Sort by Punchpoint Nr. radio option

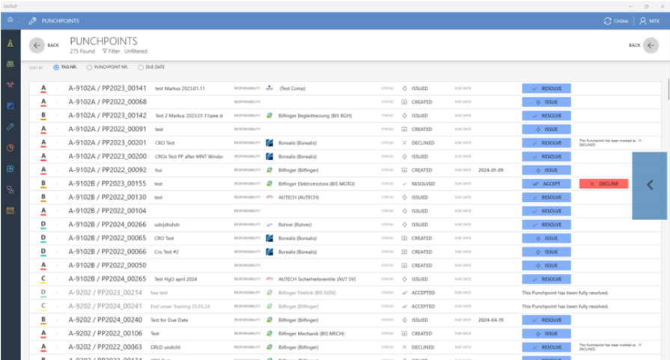(x=90, y=67)
